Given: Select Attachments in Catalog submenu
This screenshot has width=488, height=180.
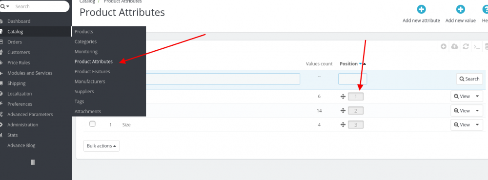Looking at the screenshot, I should pyautogui.click(x=88, y=111).
